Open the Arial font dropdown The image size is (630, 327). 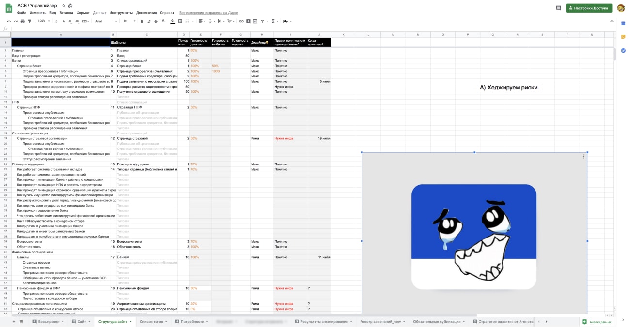pos(106,21)
